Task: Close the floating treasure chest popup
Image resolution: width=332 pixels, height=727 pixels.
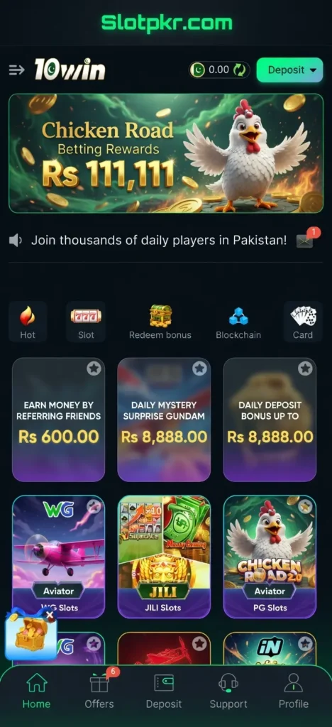Action: [x=50, y=616]
